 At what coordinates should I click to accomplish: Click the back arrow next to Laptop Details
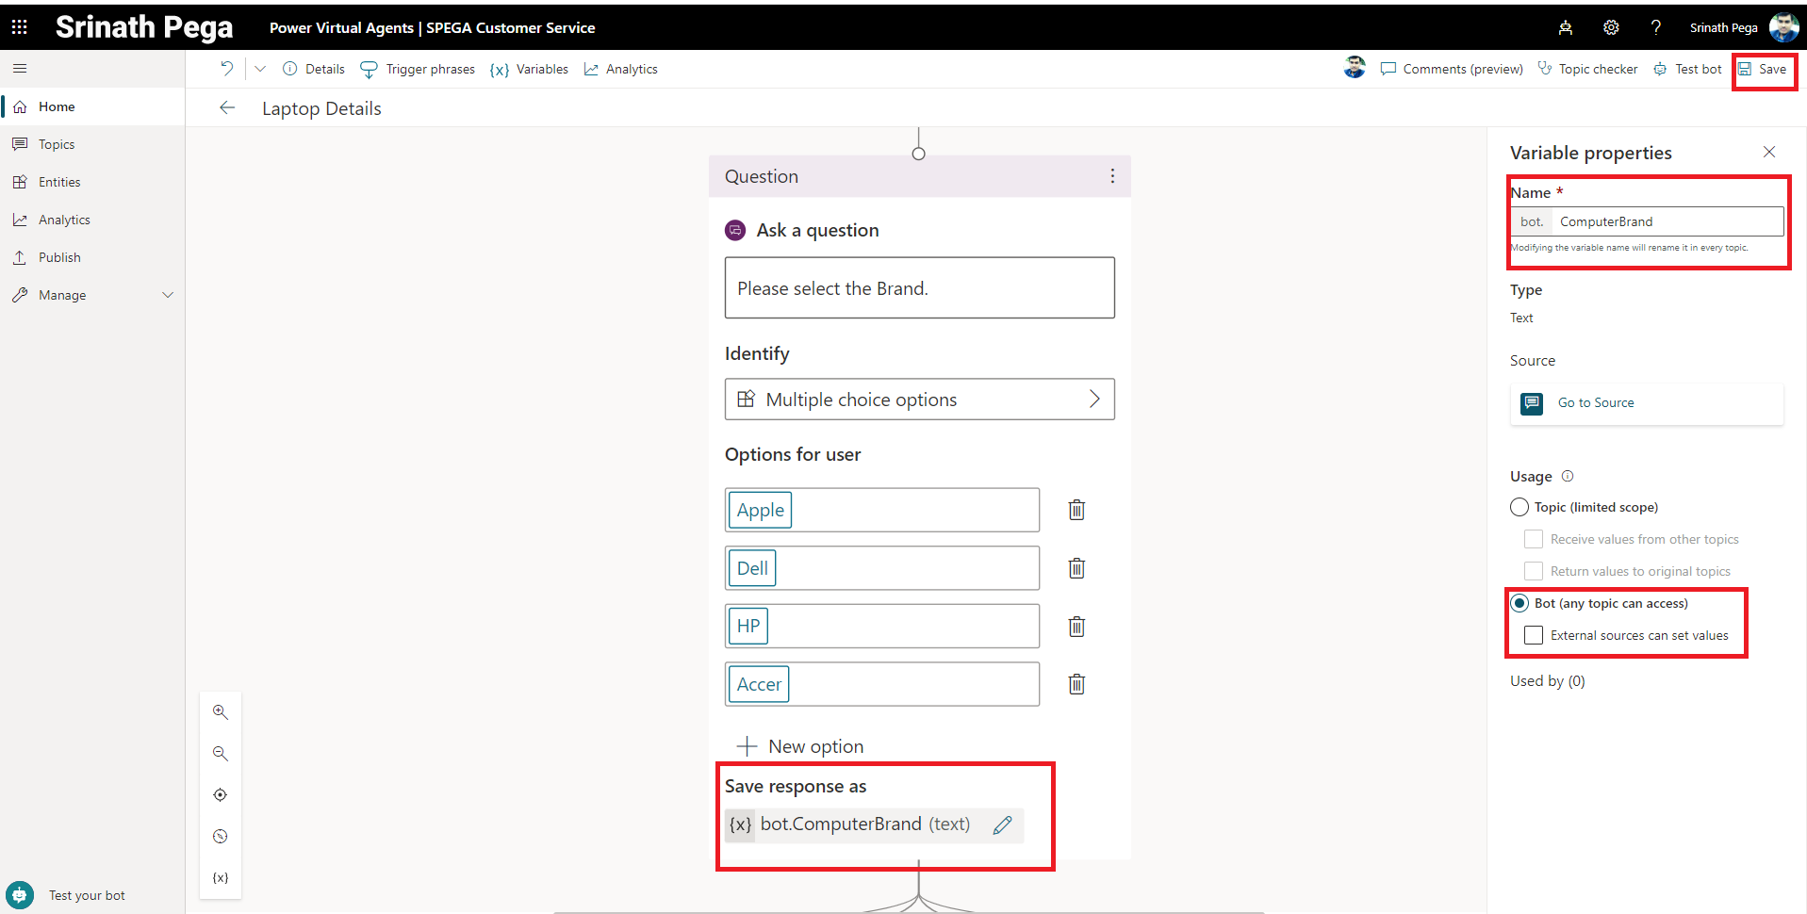click(x=227, y=107)
